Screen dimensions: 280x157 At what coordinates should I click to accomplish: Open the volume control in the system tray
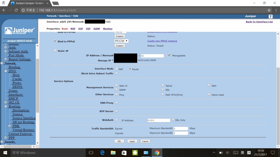[x=228, y=153]
